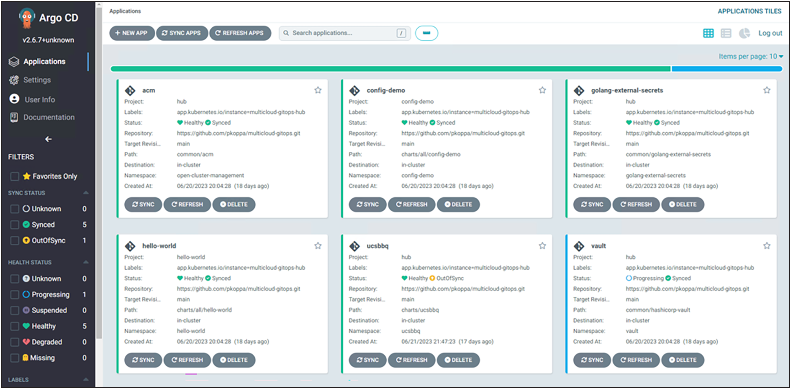Screen dimensions: 791x389
Task: Delete the vault application
Action: point(683,360)
